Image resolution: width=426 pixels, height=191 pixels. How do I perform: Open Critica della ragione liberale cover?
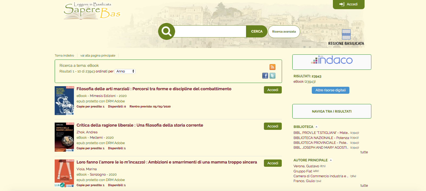[x=64, y=137]
